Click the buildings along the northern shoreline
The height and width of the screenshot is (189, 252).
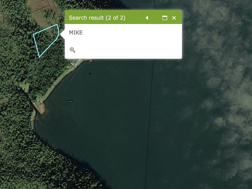[75, 63]
